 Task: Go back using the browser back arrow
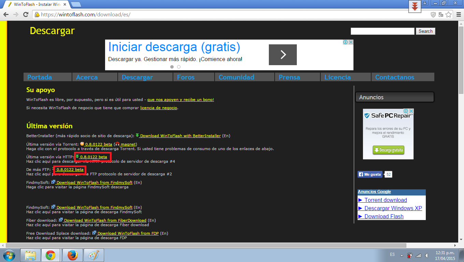[6, 15]
